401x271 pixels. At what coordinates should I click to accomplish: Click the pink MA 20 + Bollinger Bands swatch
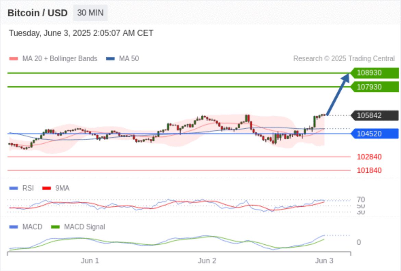[x=13, y=59]
